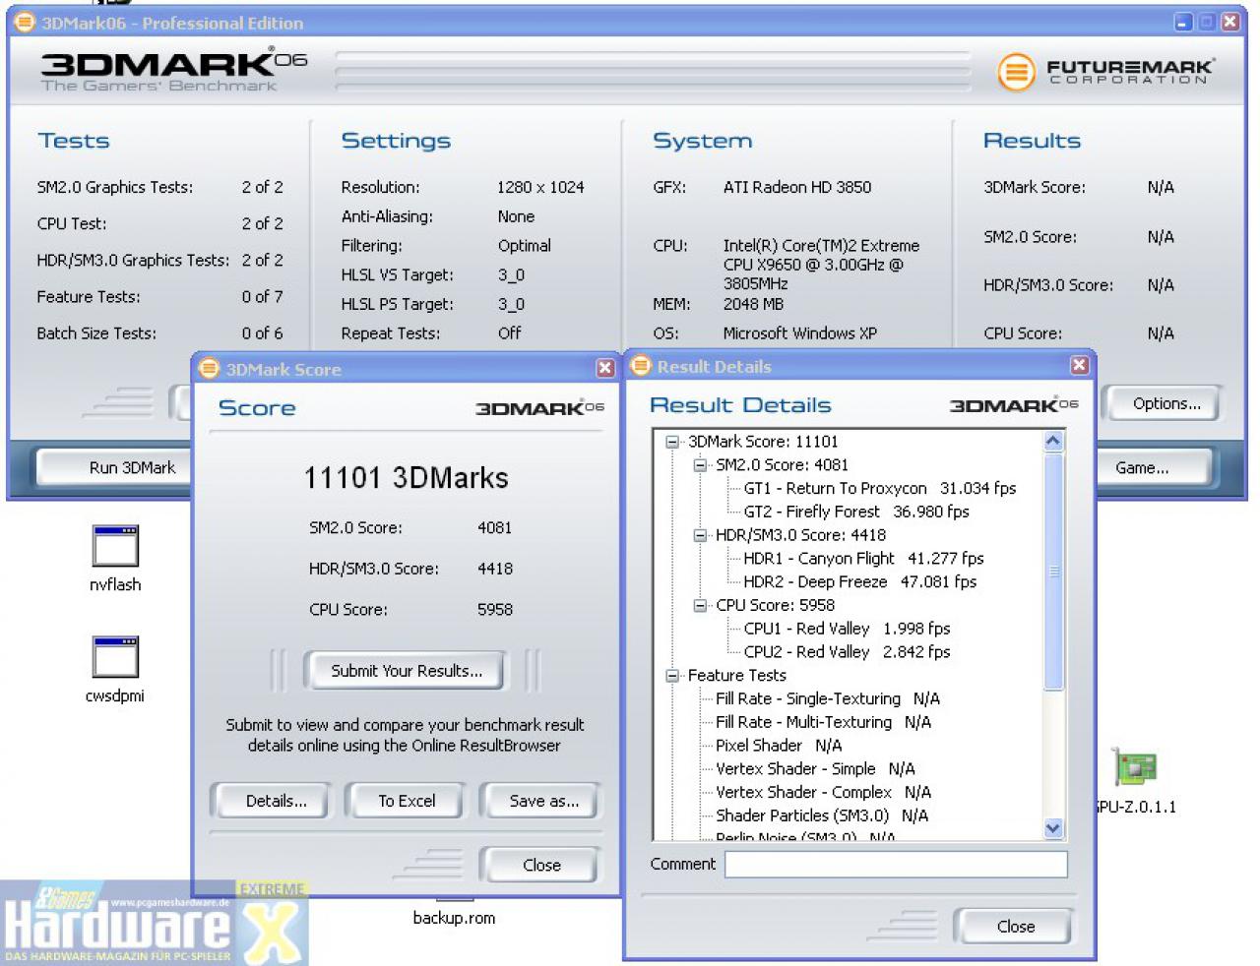Click the Result Details vertical scrollbar thumb
This screenshot has width=1260, height=966.
point(1053,571)
